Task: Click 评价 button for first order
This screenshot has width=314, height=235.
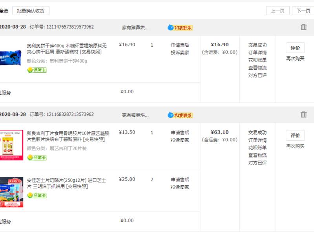Action: coord(295,48)
